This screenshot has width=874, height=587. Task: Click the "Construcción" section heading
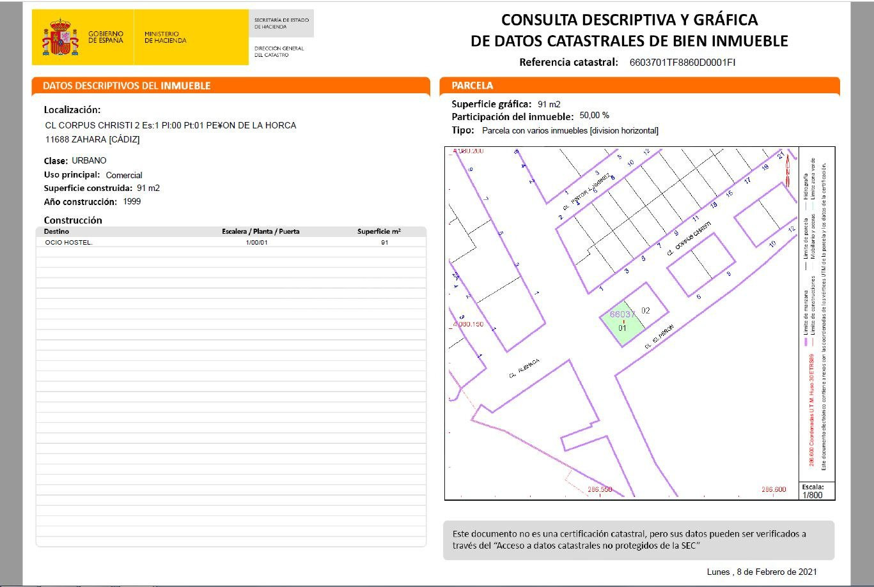click(73, 220)
